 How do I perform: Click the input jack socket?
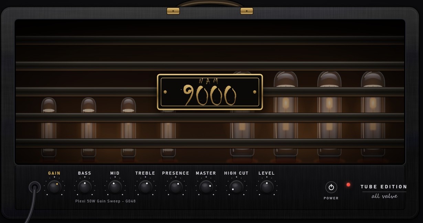coord(34,187)
